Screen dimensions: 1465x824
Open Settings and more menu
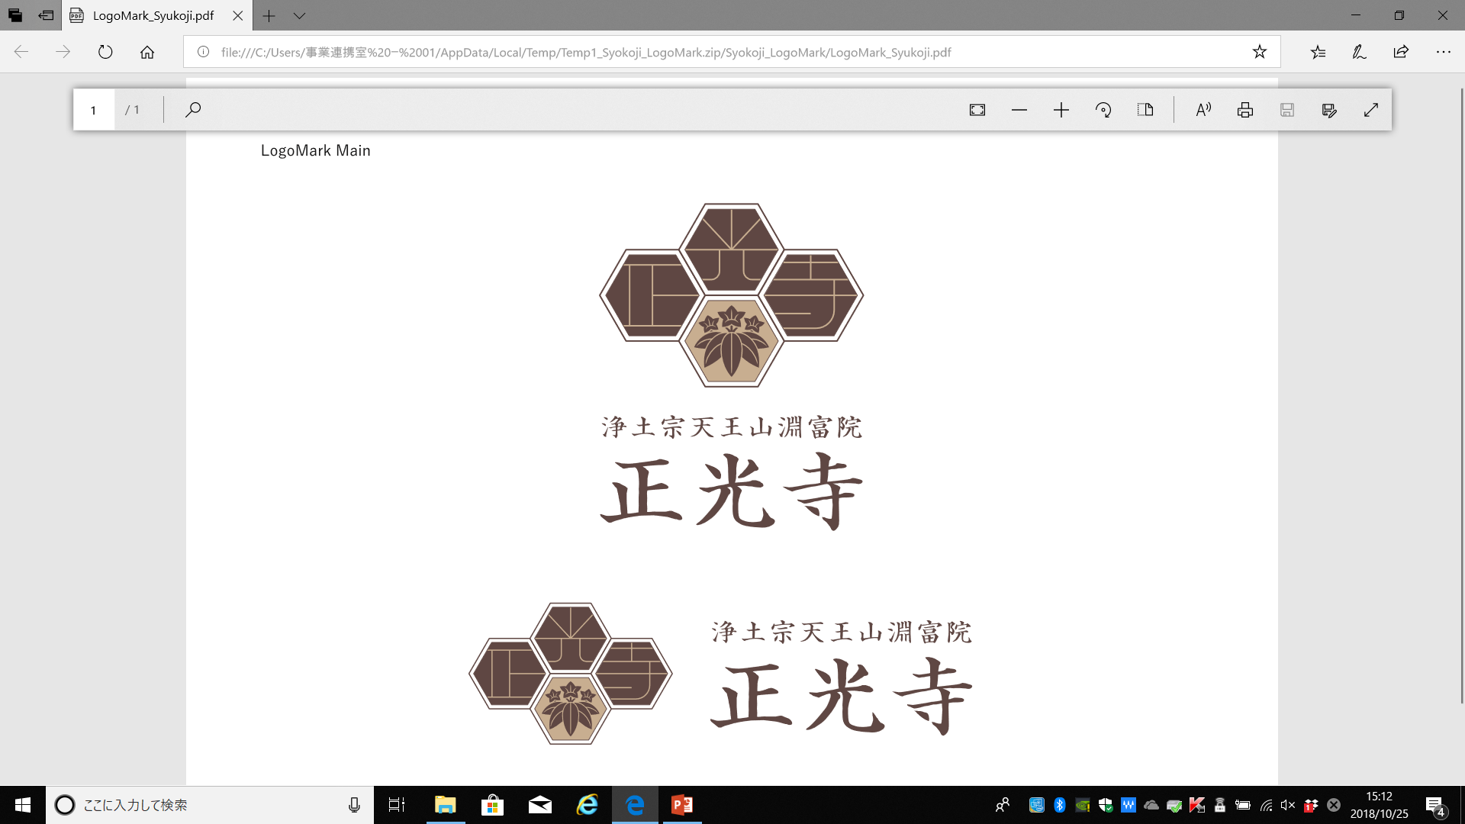[x=1443, y=52]
